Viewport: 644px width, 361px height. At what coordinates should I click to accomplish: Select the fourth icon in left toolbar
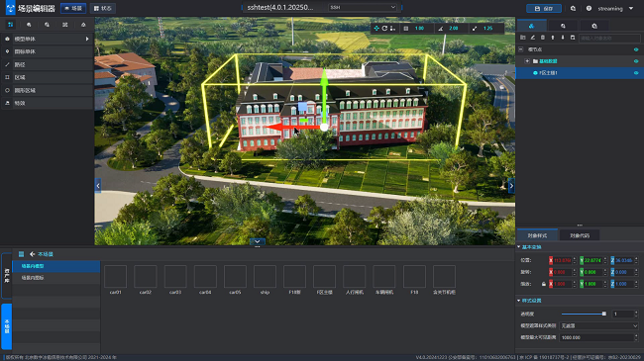(x=64, y=25)
